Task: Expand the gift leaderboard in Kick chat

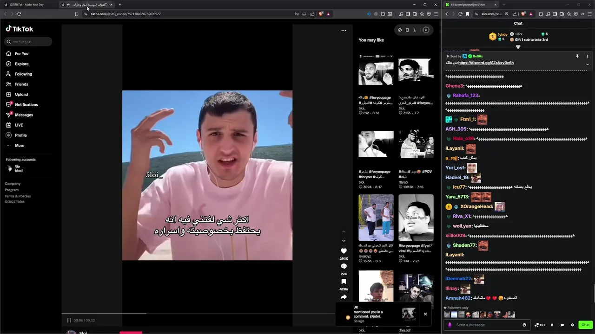Action: click(x=518, y=47)
